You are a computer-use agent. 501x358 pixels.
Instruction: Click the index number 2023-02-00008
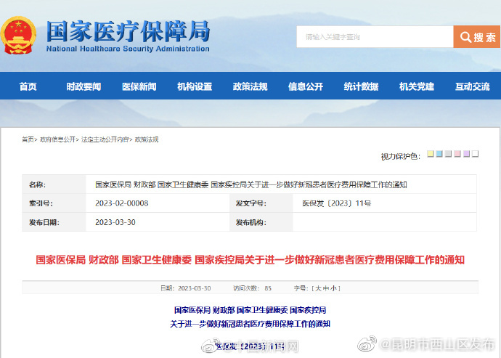click(x=122, y=203)
